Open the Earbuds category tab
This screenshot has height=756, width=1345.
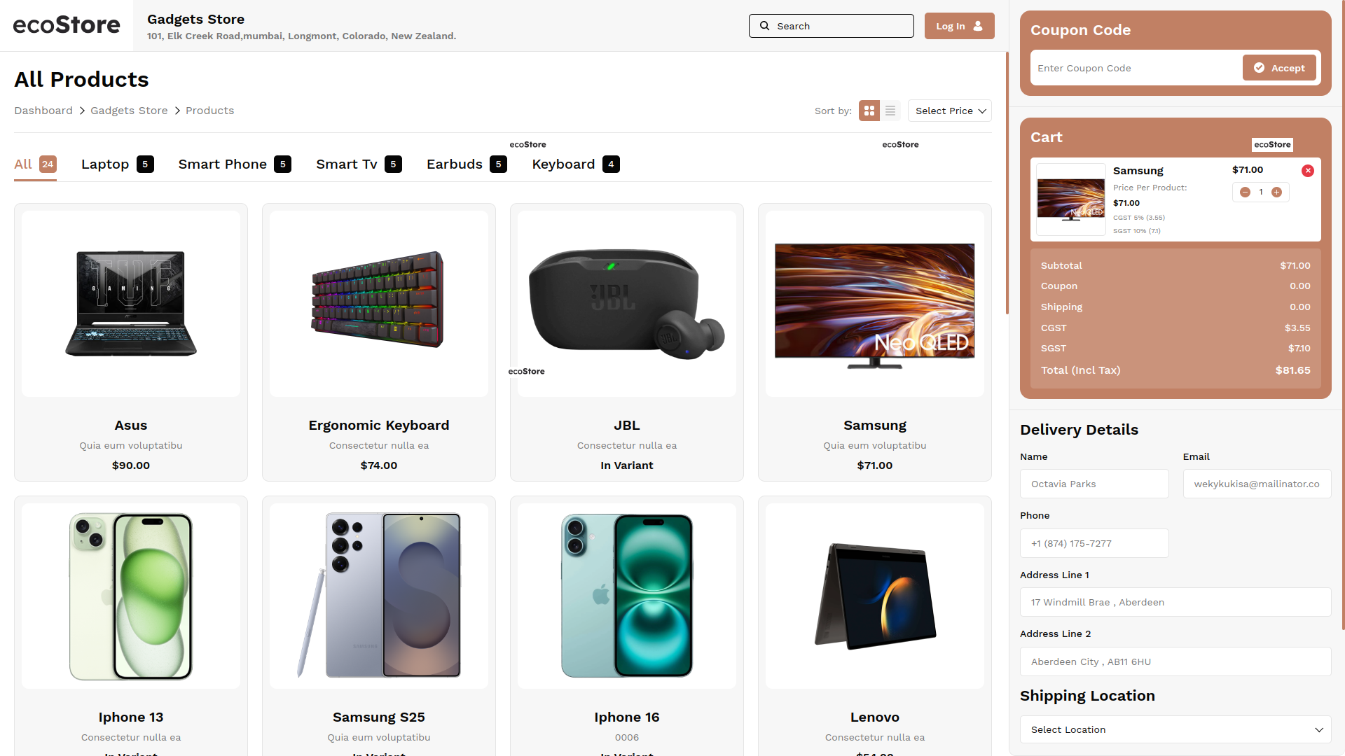(x=467, y=164)
